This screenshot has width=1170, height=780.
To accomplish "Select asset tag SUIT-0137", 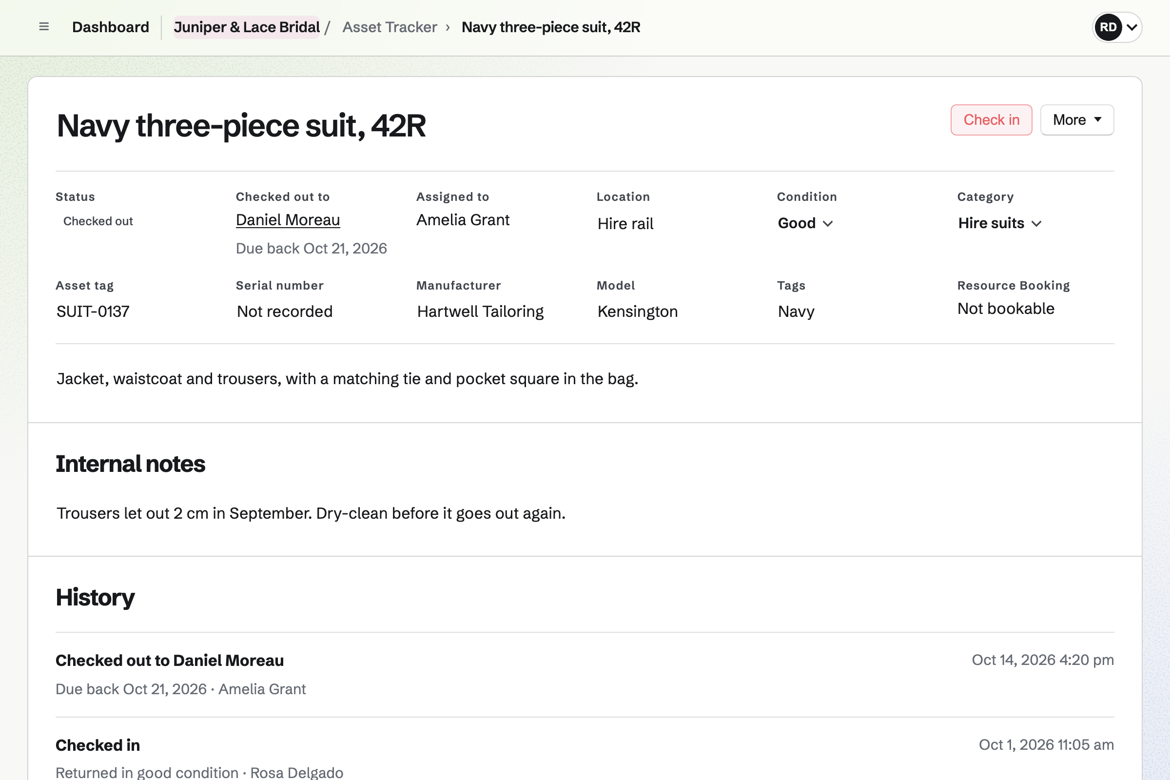I will pos(93,312).
